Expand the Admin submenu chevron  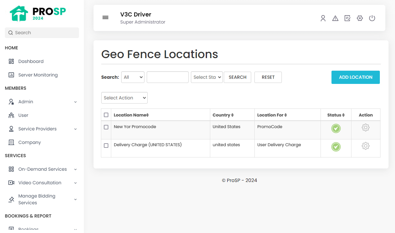click(x=75, y=102)
